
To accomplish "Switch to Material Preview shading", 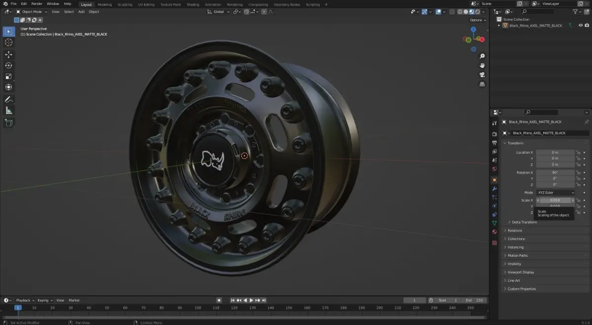I will pyautogui.click(x=472, y=11).
